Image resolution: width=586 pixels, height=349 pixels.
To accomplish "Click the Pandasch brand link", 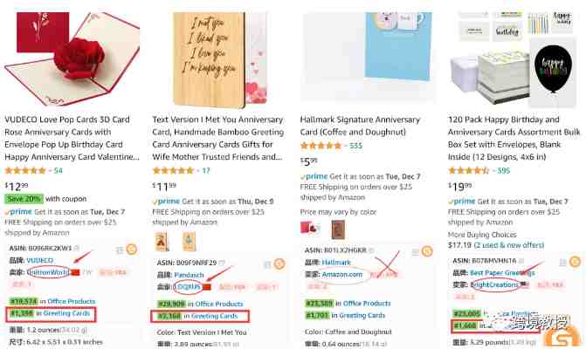I will coord(190,275).
